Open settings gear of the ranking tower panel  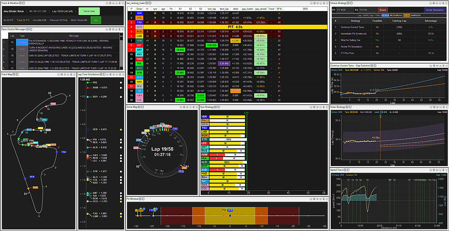[313, 3]
